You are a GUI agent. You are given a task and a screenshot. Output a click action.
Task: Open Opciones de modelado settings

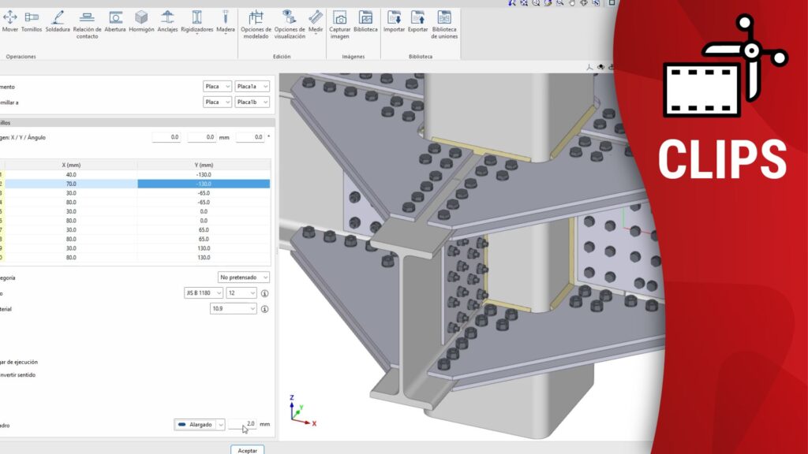pyautogui.click(x=256, y=24)
